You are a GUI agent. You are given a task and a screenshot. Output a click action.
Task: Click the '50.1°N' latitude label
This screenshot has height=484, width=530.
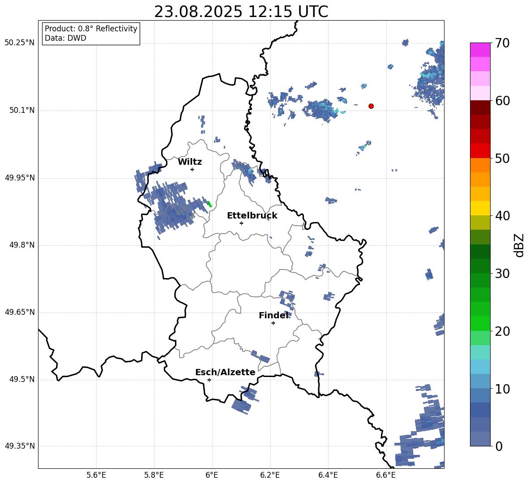[x=22, y=110]
